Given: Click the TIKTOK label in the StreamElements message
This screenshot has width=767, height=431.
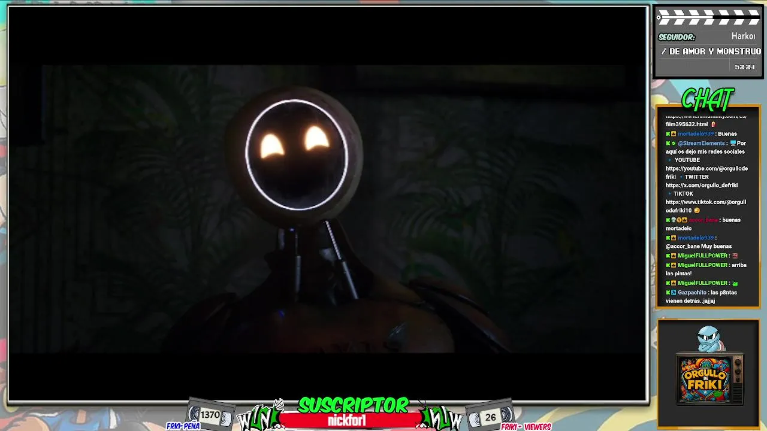Looking at the screenshot, I should pos(683,193).
